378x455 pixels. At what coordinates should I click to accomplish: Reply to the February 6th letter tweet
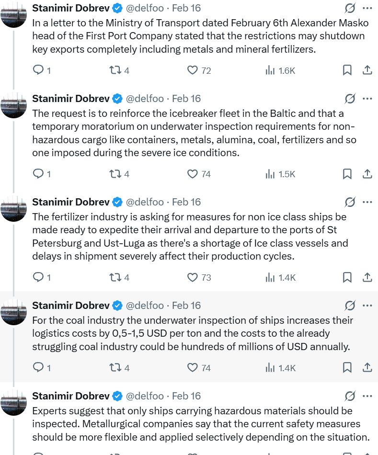pos(38,70)
